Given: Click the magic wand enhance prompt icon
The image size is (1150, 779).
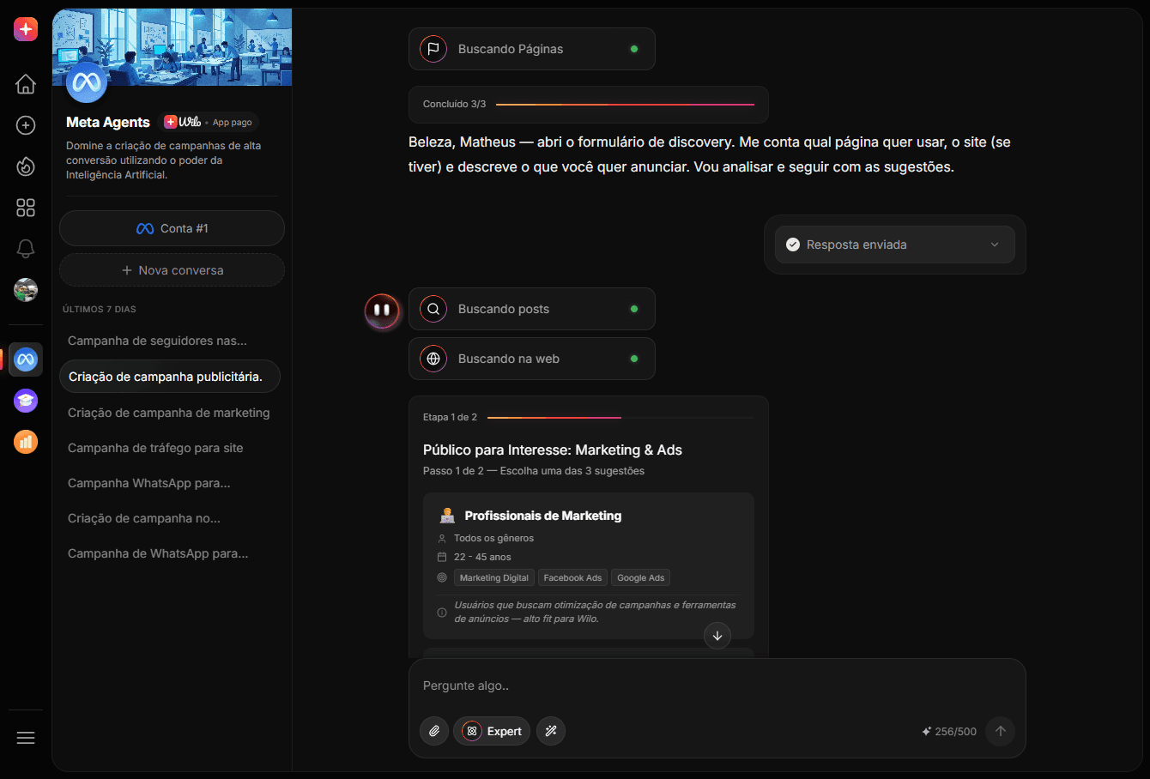Looking at the screenshot, I should (x=551, y=731).
